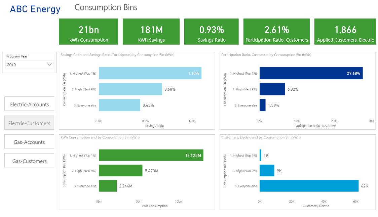Click the Highest (Top 1%) savings ratio bar
This screenshot has width=378, height=217.
[150, 73]
